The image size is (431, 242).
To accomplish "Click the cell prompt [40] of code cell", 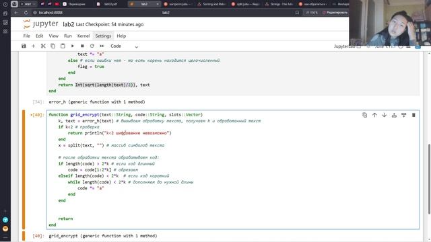I will (x=37, y=115).
